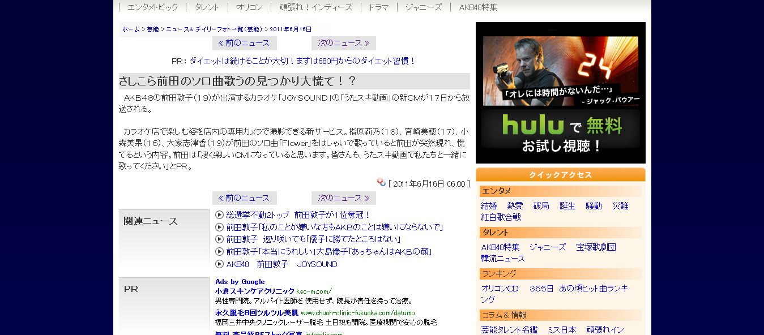The width and height of the screenshot is (764, 335).
Task: Open AKB48特集 in the top navigation
Action: click(x=478, y=7)
